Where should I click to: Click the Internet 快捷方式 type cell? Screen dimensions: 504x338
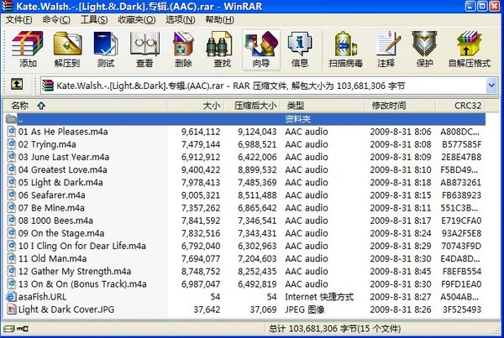(x=319, y=297)
